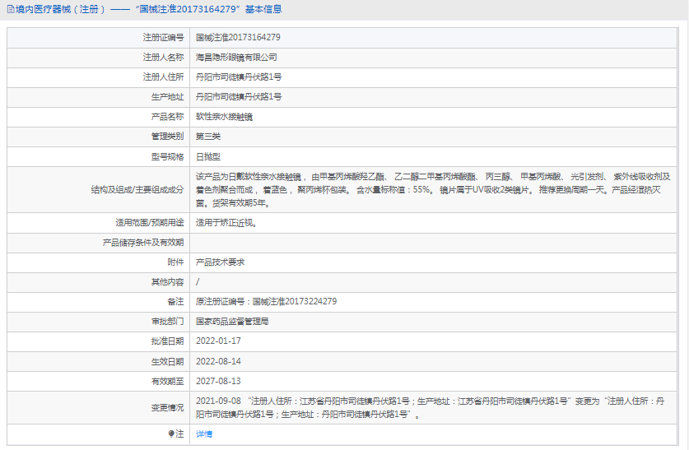Image resolution: width=689 pixels, height=450 pixels.
Task: Open the 详情 details link
Action: [203, 434]
